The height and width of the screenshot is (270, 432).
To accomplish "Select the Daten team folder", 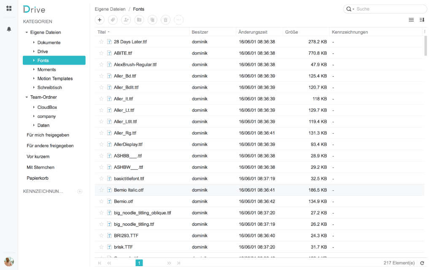I will point(43,125).
